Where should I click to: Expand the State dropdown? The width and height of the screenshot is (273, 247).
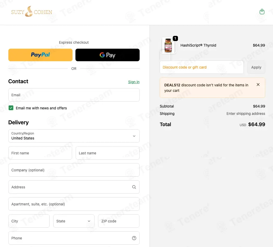[x=74, y=221]
